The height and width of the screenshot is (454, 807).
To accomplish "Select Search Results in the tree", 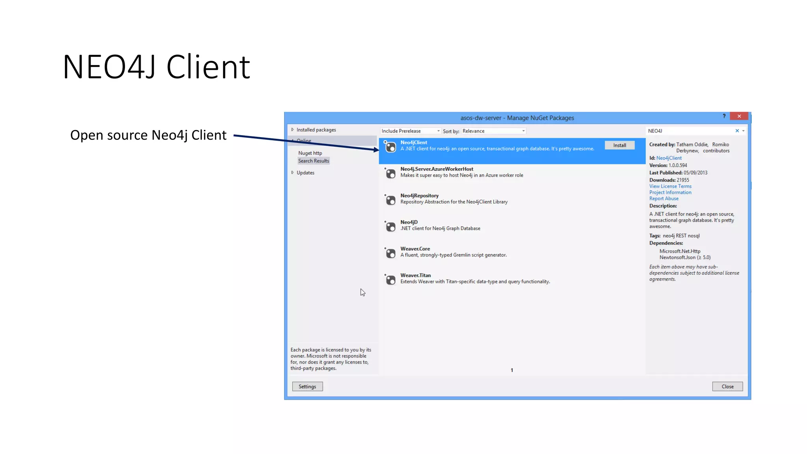I will pyautogui.click(x=314, y=161).
